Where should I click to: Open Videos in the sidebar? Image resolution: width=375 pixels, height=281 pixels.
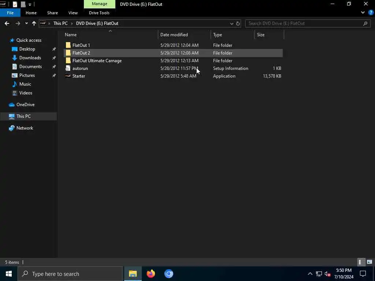[26, 93]
